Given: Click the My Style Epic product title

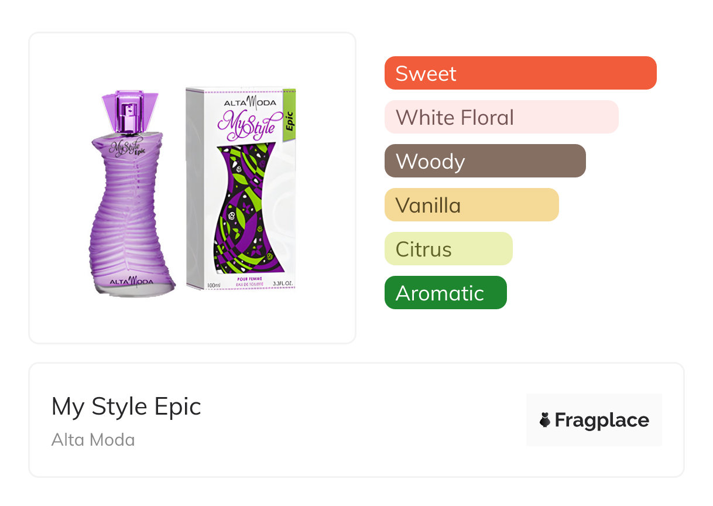Looking at the screenshot, I should (126, 406).
